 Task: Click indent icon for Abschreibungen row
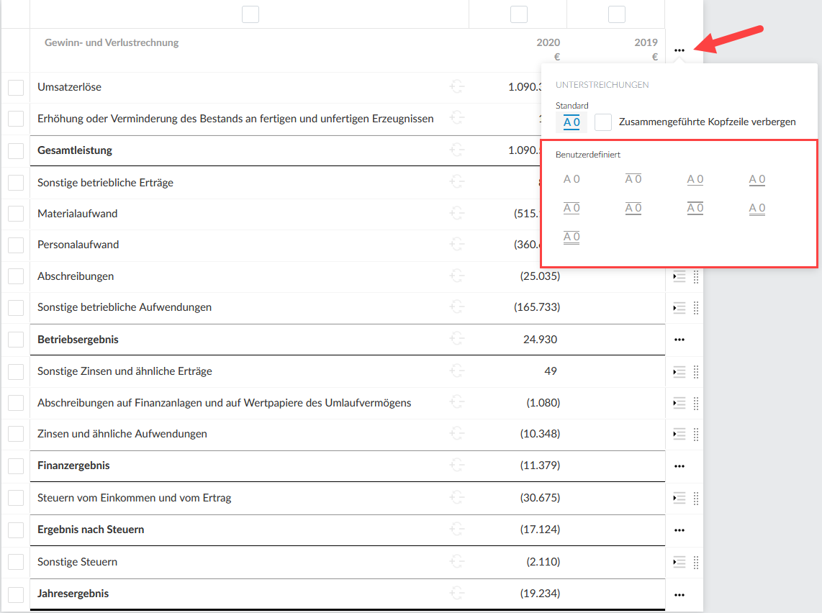[679, 276]
